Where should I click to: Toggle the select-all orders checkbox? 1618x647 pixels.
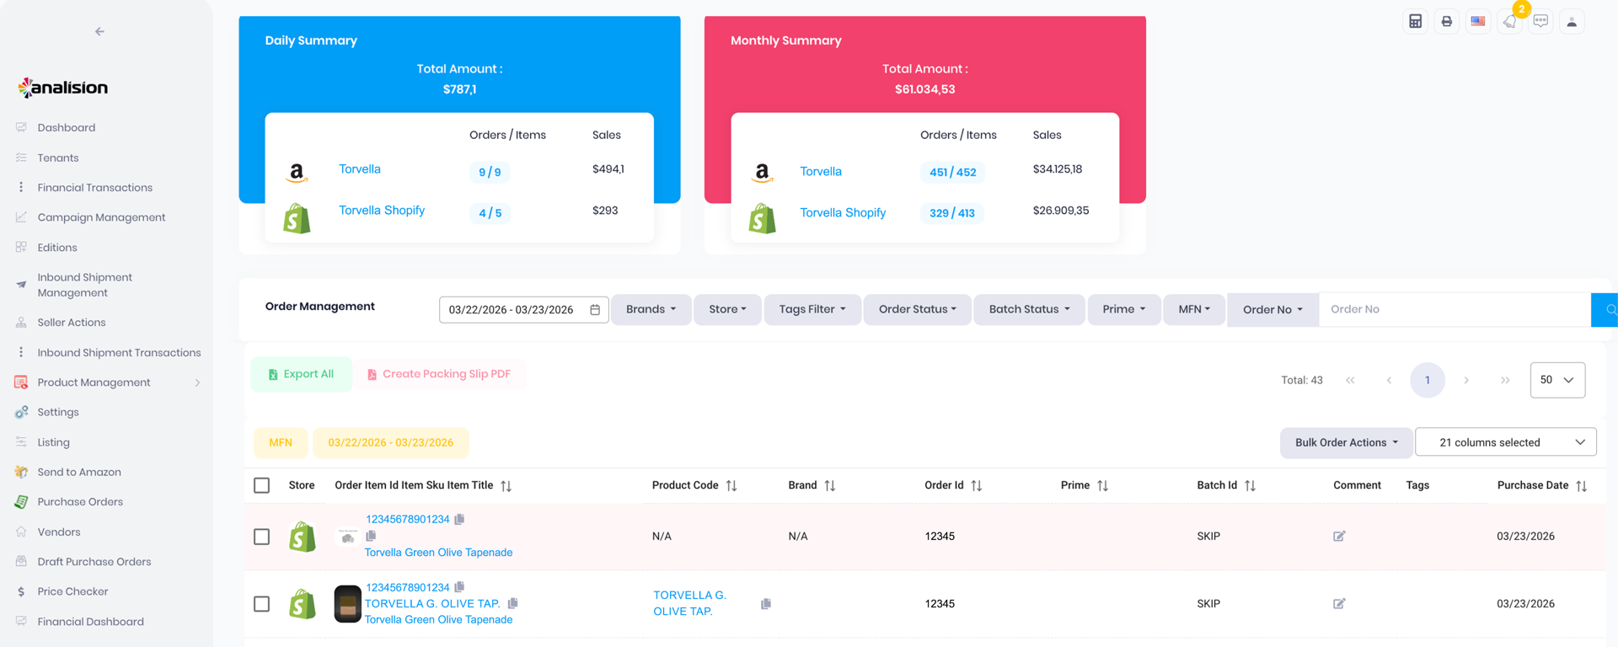coord(262,485)
